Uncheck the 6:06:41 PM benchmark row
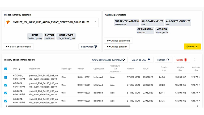 [x=6, y=77]
